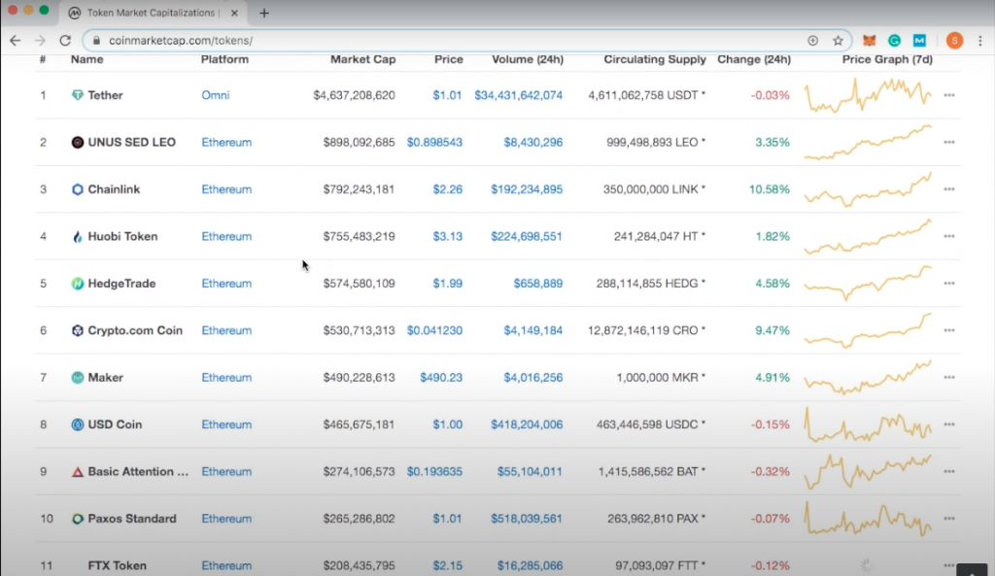Bookmark page with the star icon
The image size is (995, 576).
click(838, 41)
